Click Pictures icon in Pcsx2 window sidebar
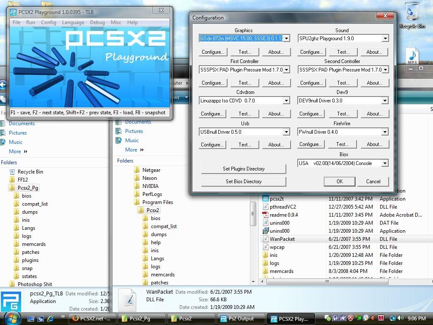Viewport: 433px width, 325px height. pos(118,131)
